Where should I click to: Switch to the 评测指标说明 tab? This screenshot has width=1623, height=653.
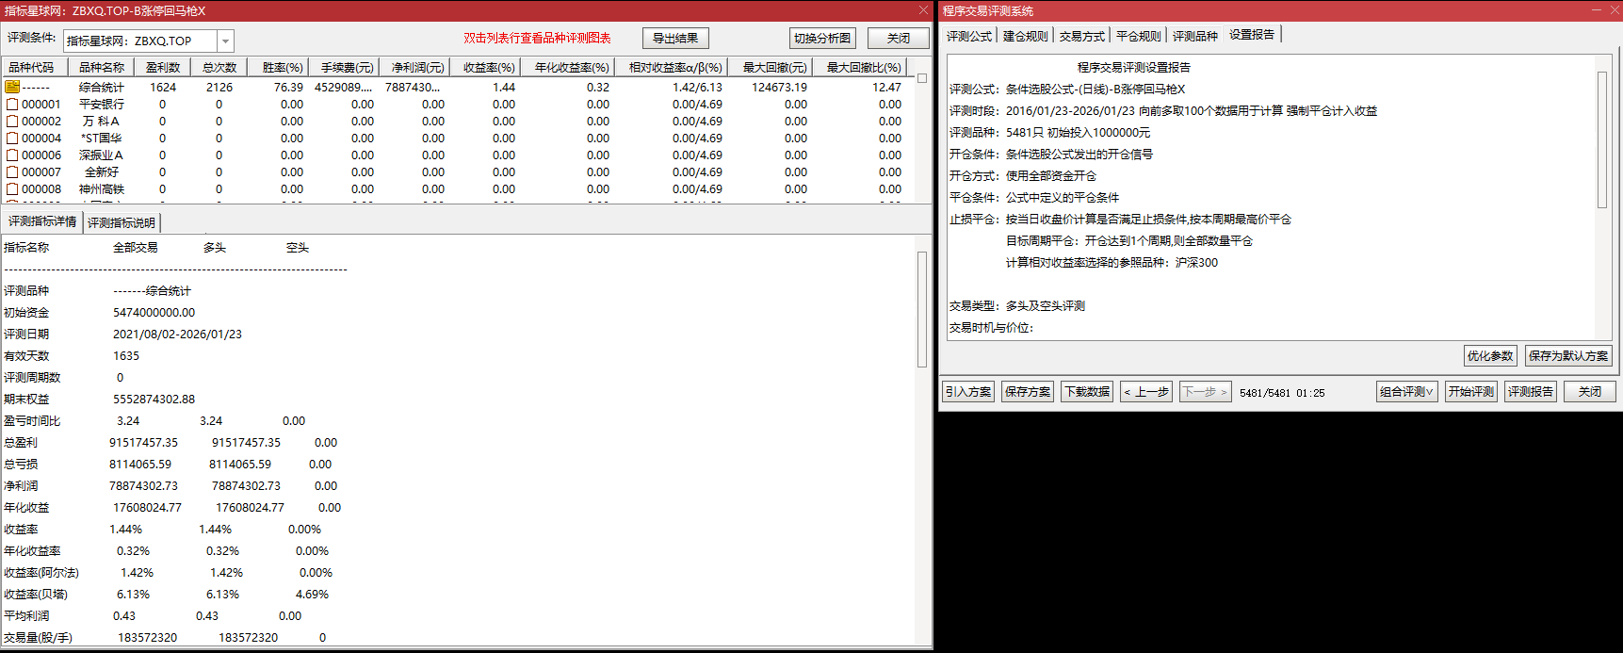122,223
